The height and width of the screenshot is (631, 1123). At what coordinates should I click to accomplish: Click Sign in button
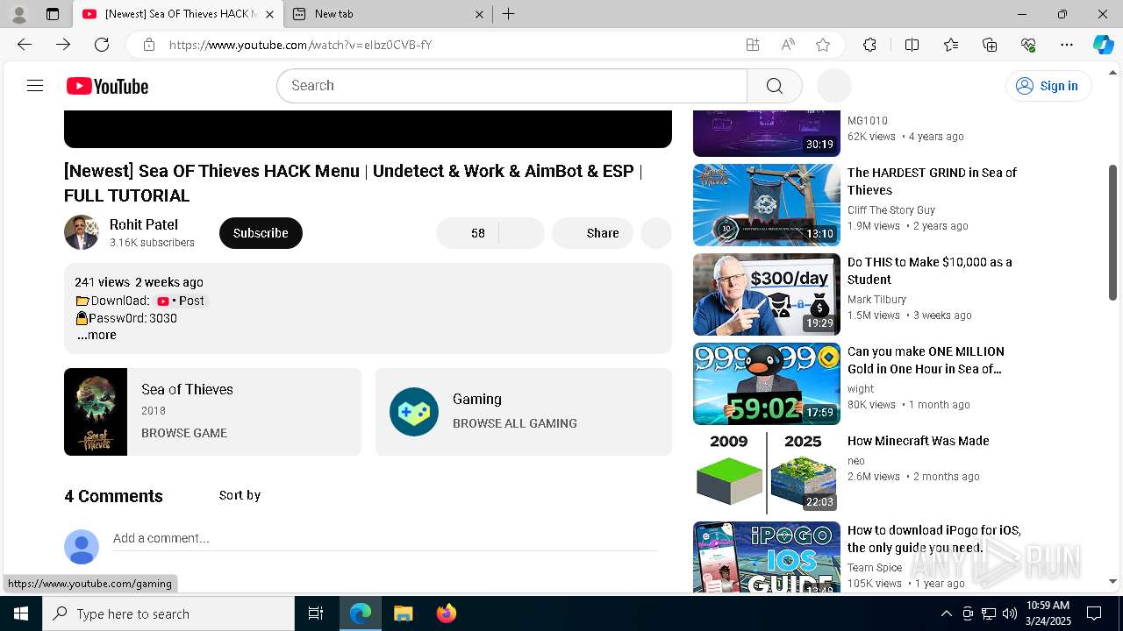(x=1048, y=86)
